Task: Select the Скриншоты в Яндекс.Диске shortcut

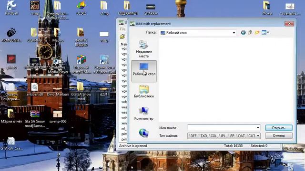Action: pos(104,64)
